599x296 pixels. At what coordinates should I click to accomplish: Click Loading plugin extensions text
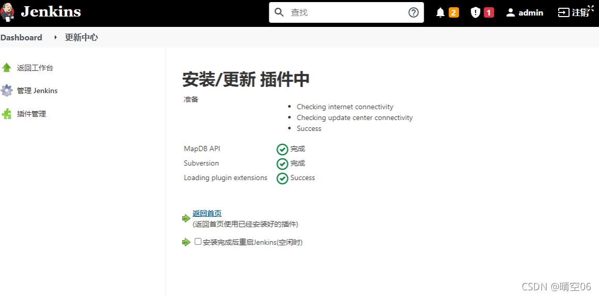(x=226, y=178)
